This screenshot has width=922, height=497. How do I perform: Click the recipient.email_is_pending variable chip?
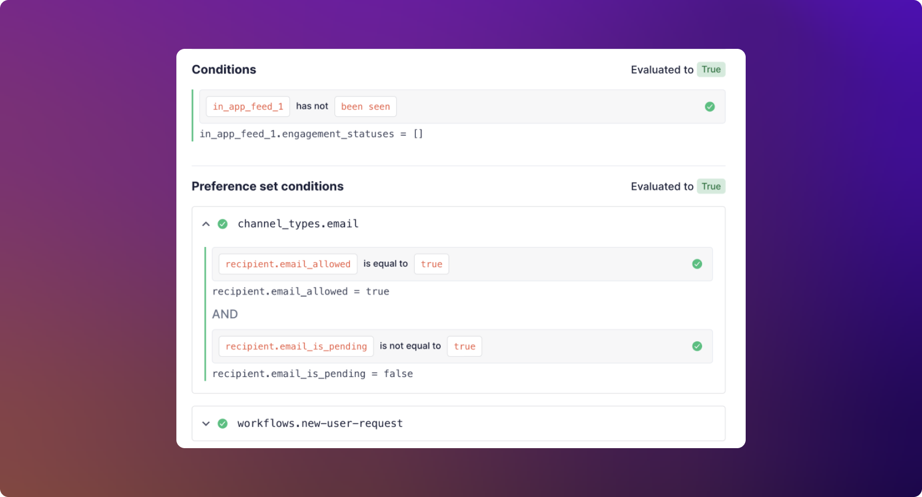[296, 346]
